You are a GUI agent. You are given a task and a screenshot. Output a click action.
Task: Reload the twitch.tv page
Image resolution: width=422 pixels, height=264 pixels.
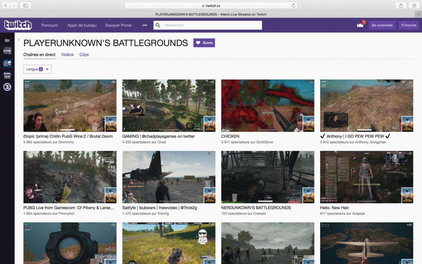[x=293, y=5]
